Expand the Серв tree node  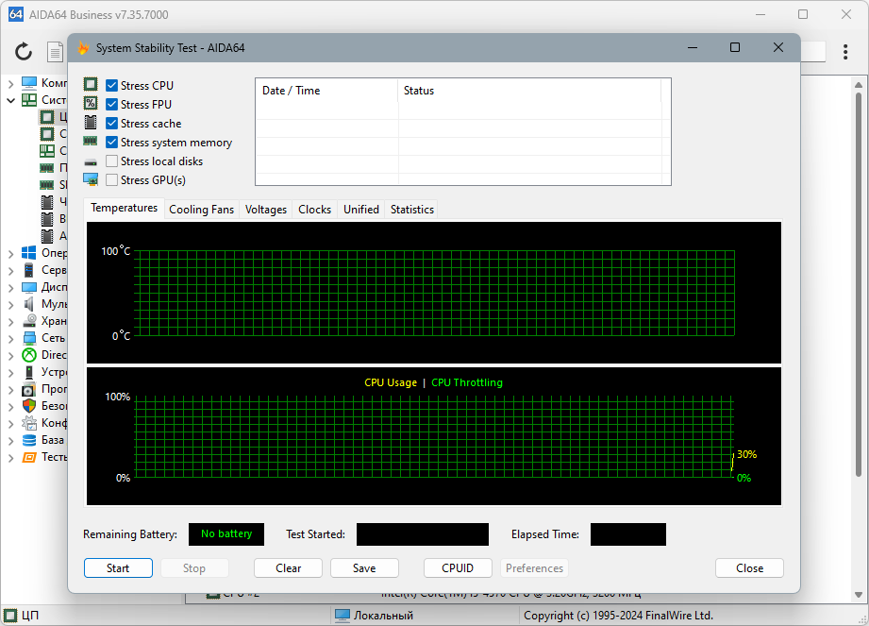[x=10, y=271]
